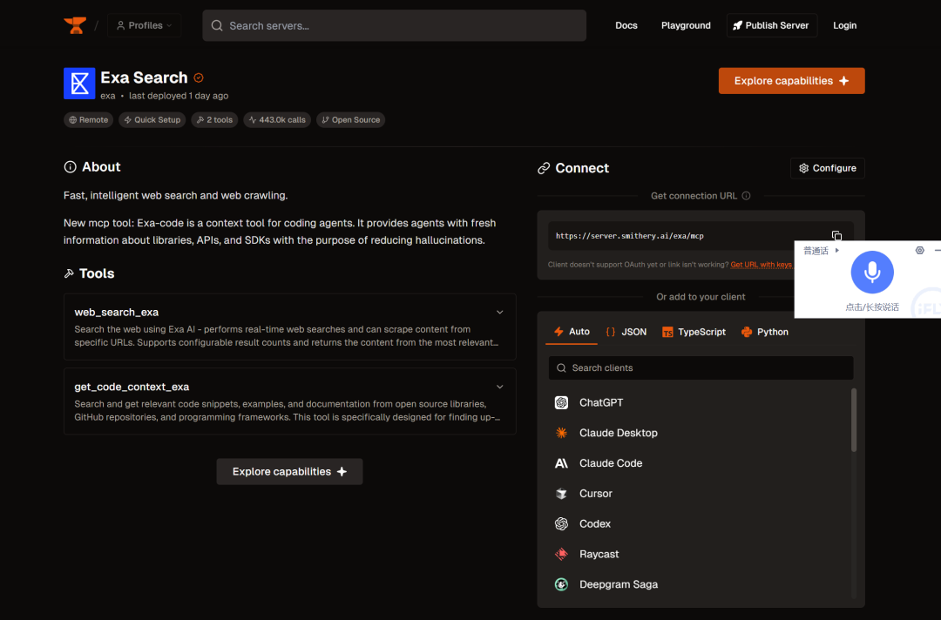Click the About info icon
This screenshot has width=941, height=620.
71,166
